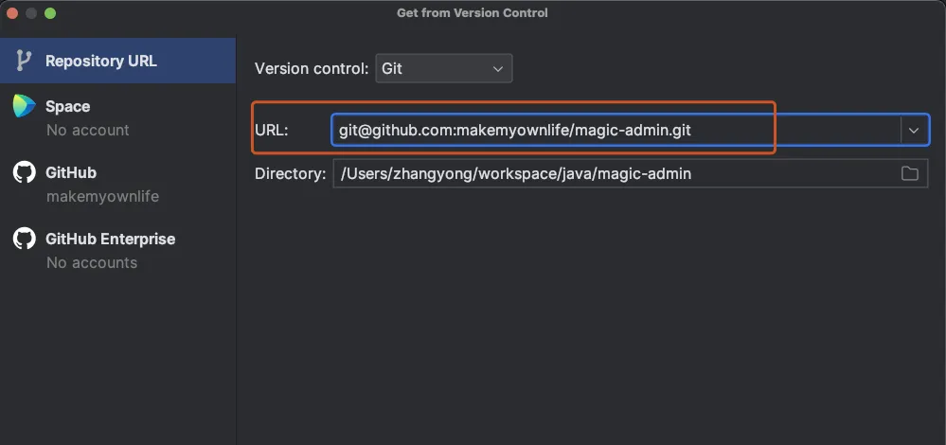
Task: Open the GitHub Enterprise section
Action: pyautogui.click(x=110, y=239)
